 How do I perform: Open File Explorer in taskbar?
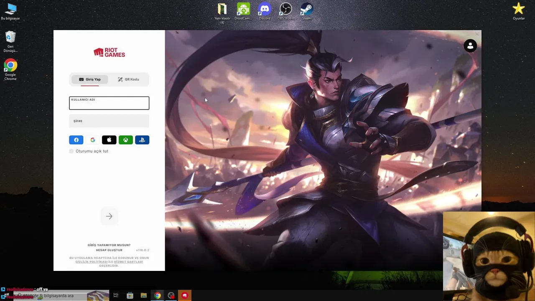[144, 296]
